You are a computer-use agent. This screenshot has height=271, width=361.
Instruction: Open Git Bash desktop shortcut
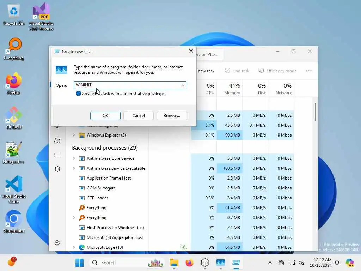coord(14,118)
